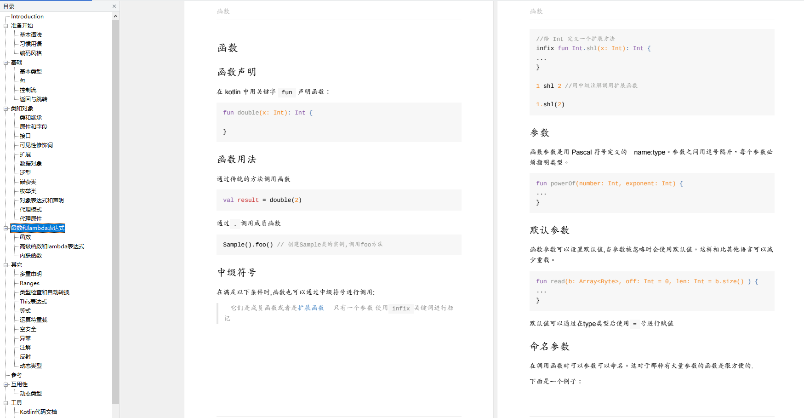
Task: Open the 数据对象 chapter
Action: 31,164
